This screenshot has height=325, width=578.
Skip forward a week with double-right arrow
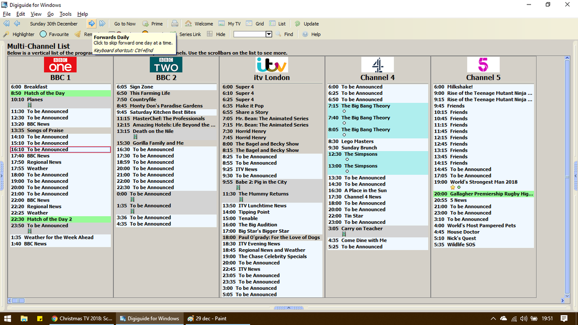coord(103,23)
